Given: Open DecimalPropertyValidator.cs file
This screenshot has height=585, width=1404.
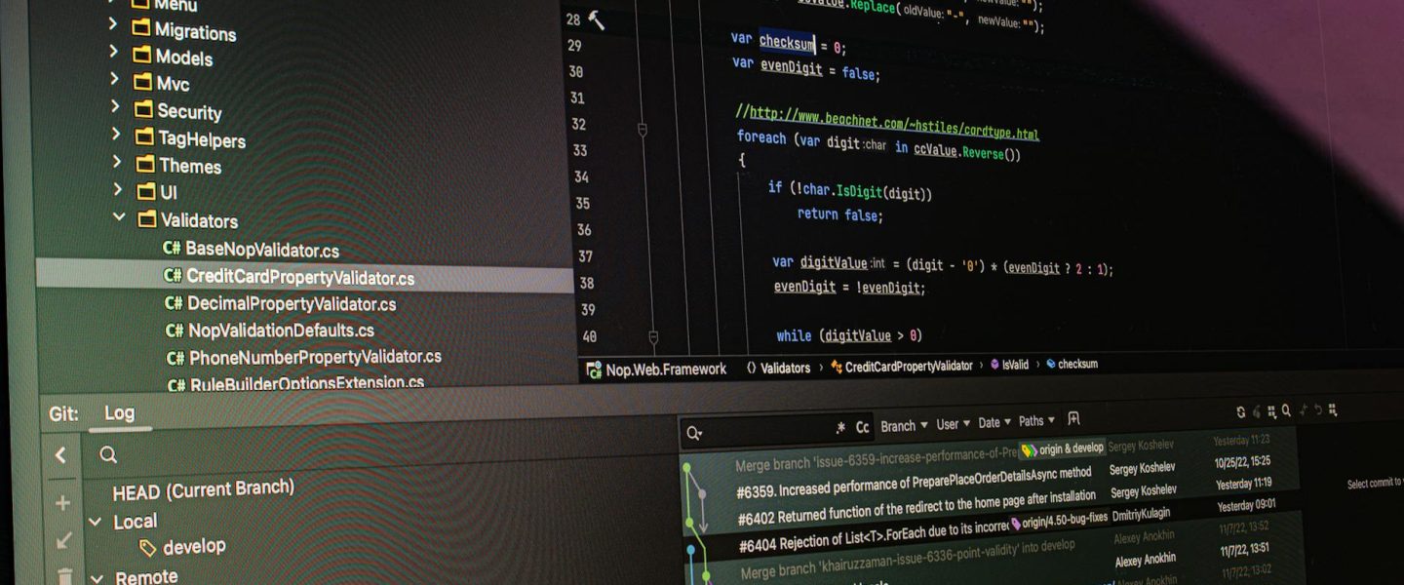Looking at the screenshot, I should pos(291,304).
